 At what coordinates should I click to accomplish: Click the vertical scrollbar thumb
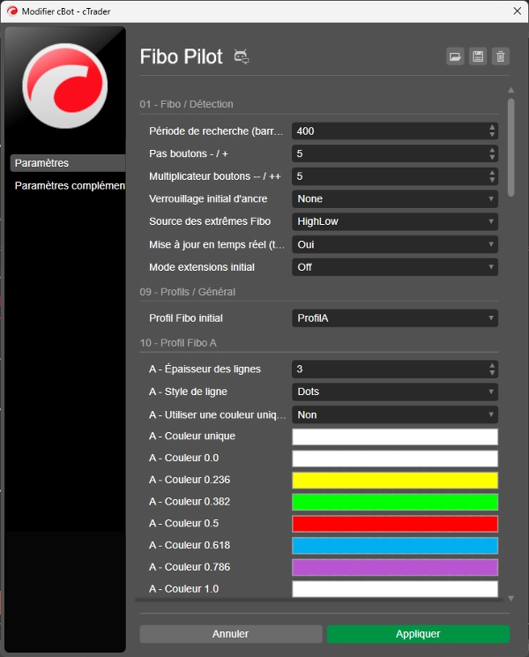(x=511, y=147)
